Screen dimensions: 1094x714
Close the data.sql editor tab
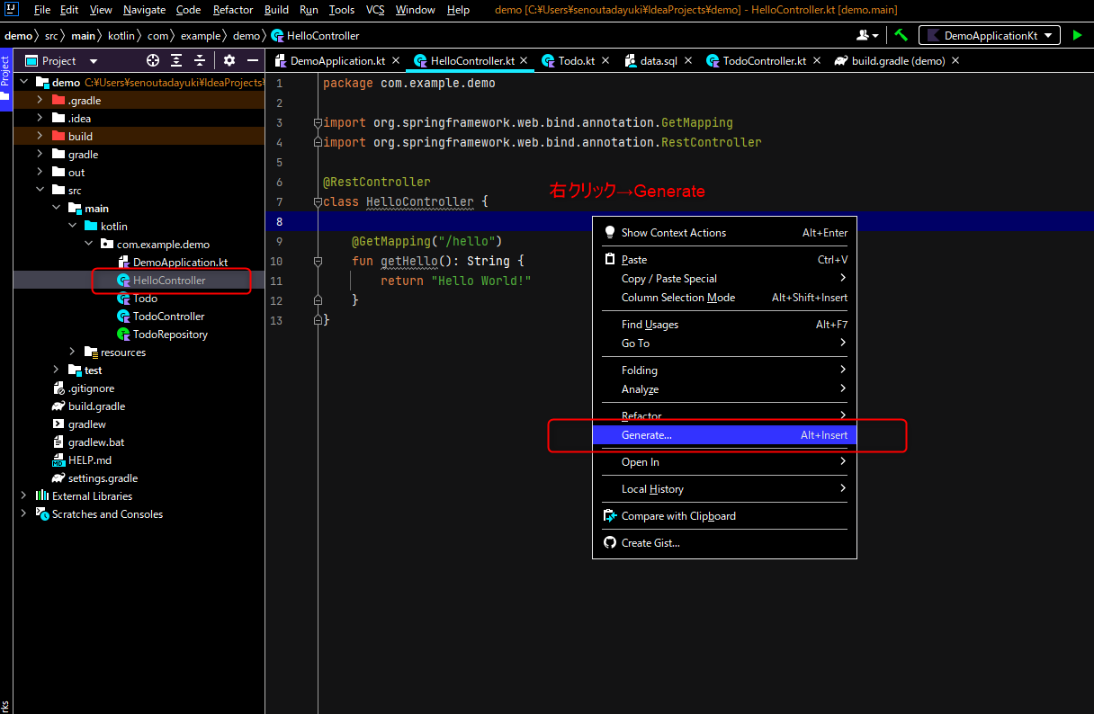[x=687, y=61]
